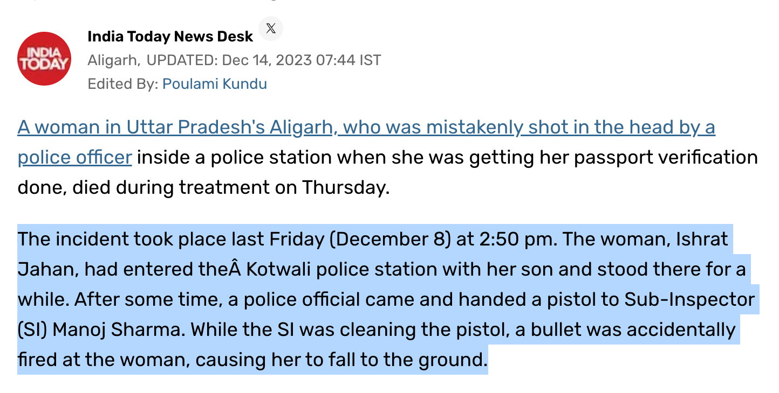Screen dimensions: 779x393
Task: Click the 'Edited By:' label
Action: [x=122, y=84]
